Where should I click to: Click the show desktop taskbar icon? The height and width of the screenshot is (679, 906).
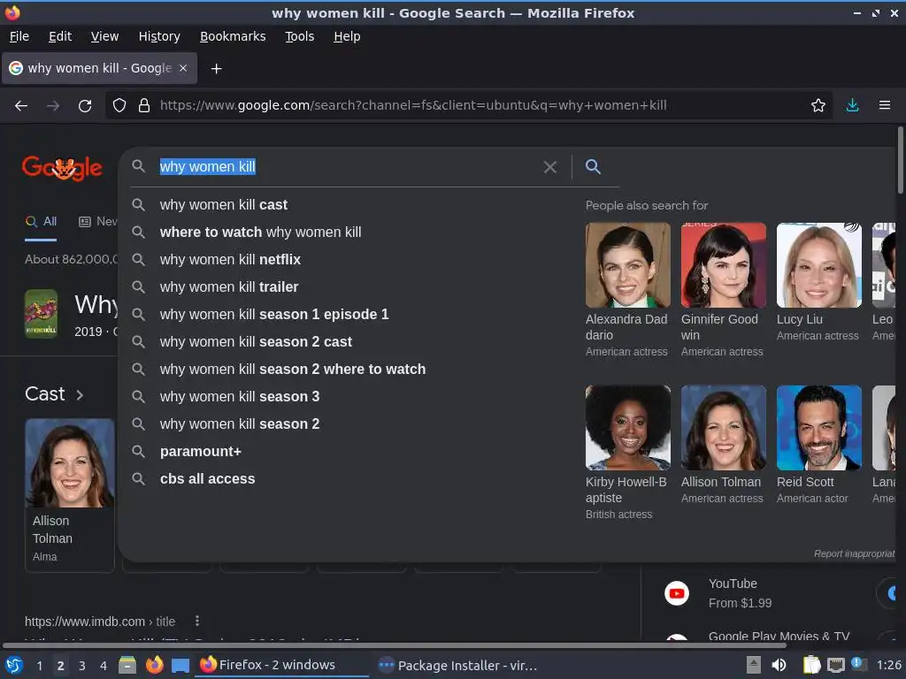[x=180, y=665]
